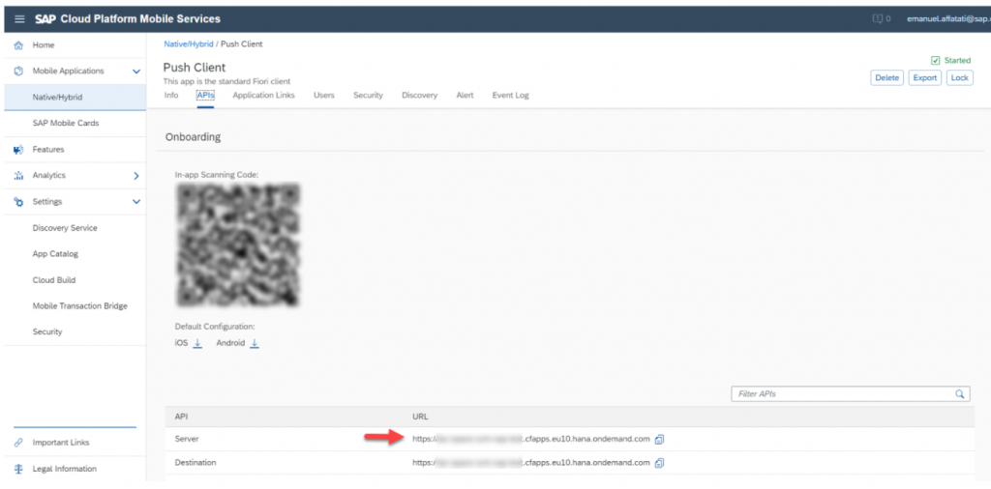This screenshot has width=991, height=489.
Task: Click the Home house icon
Action: tap(19, 45)
